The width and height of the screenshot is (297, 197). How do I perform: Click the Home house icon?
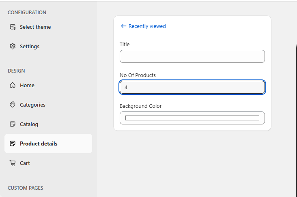13,86
